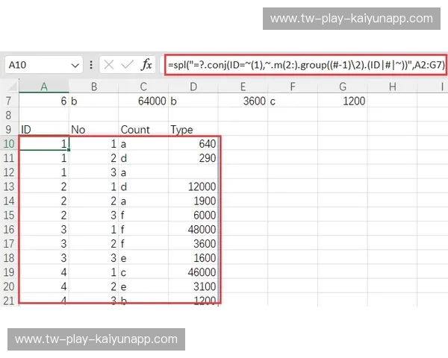Click the Enter checkmark icon in formula bar
448x358 pixels.
click(128, 65)
